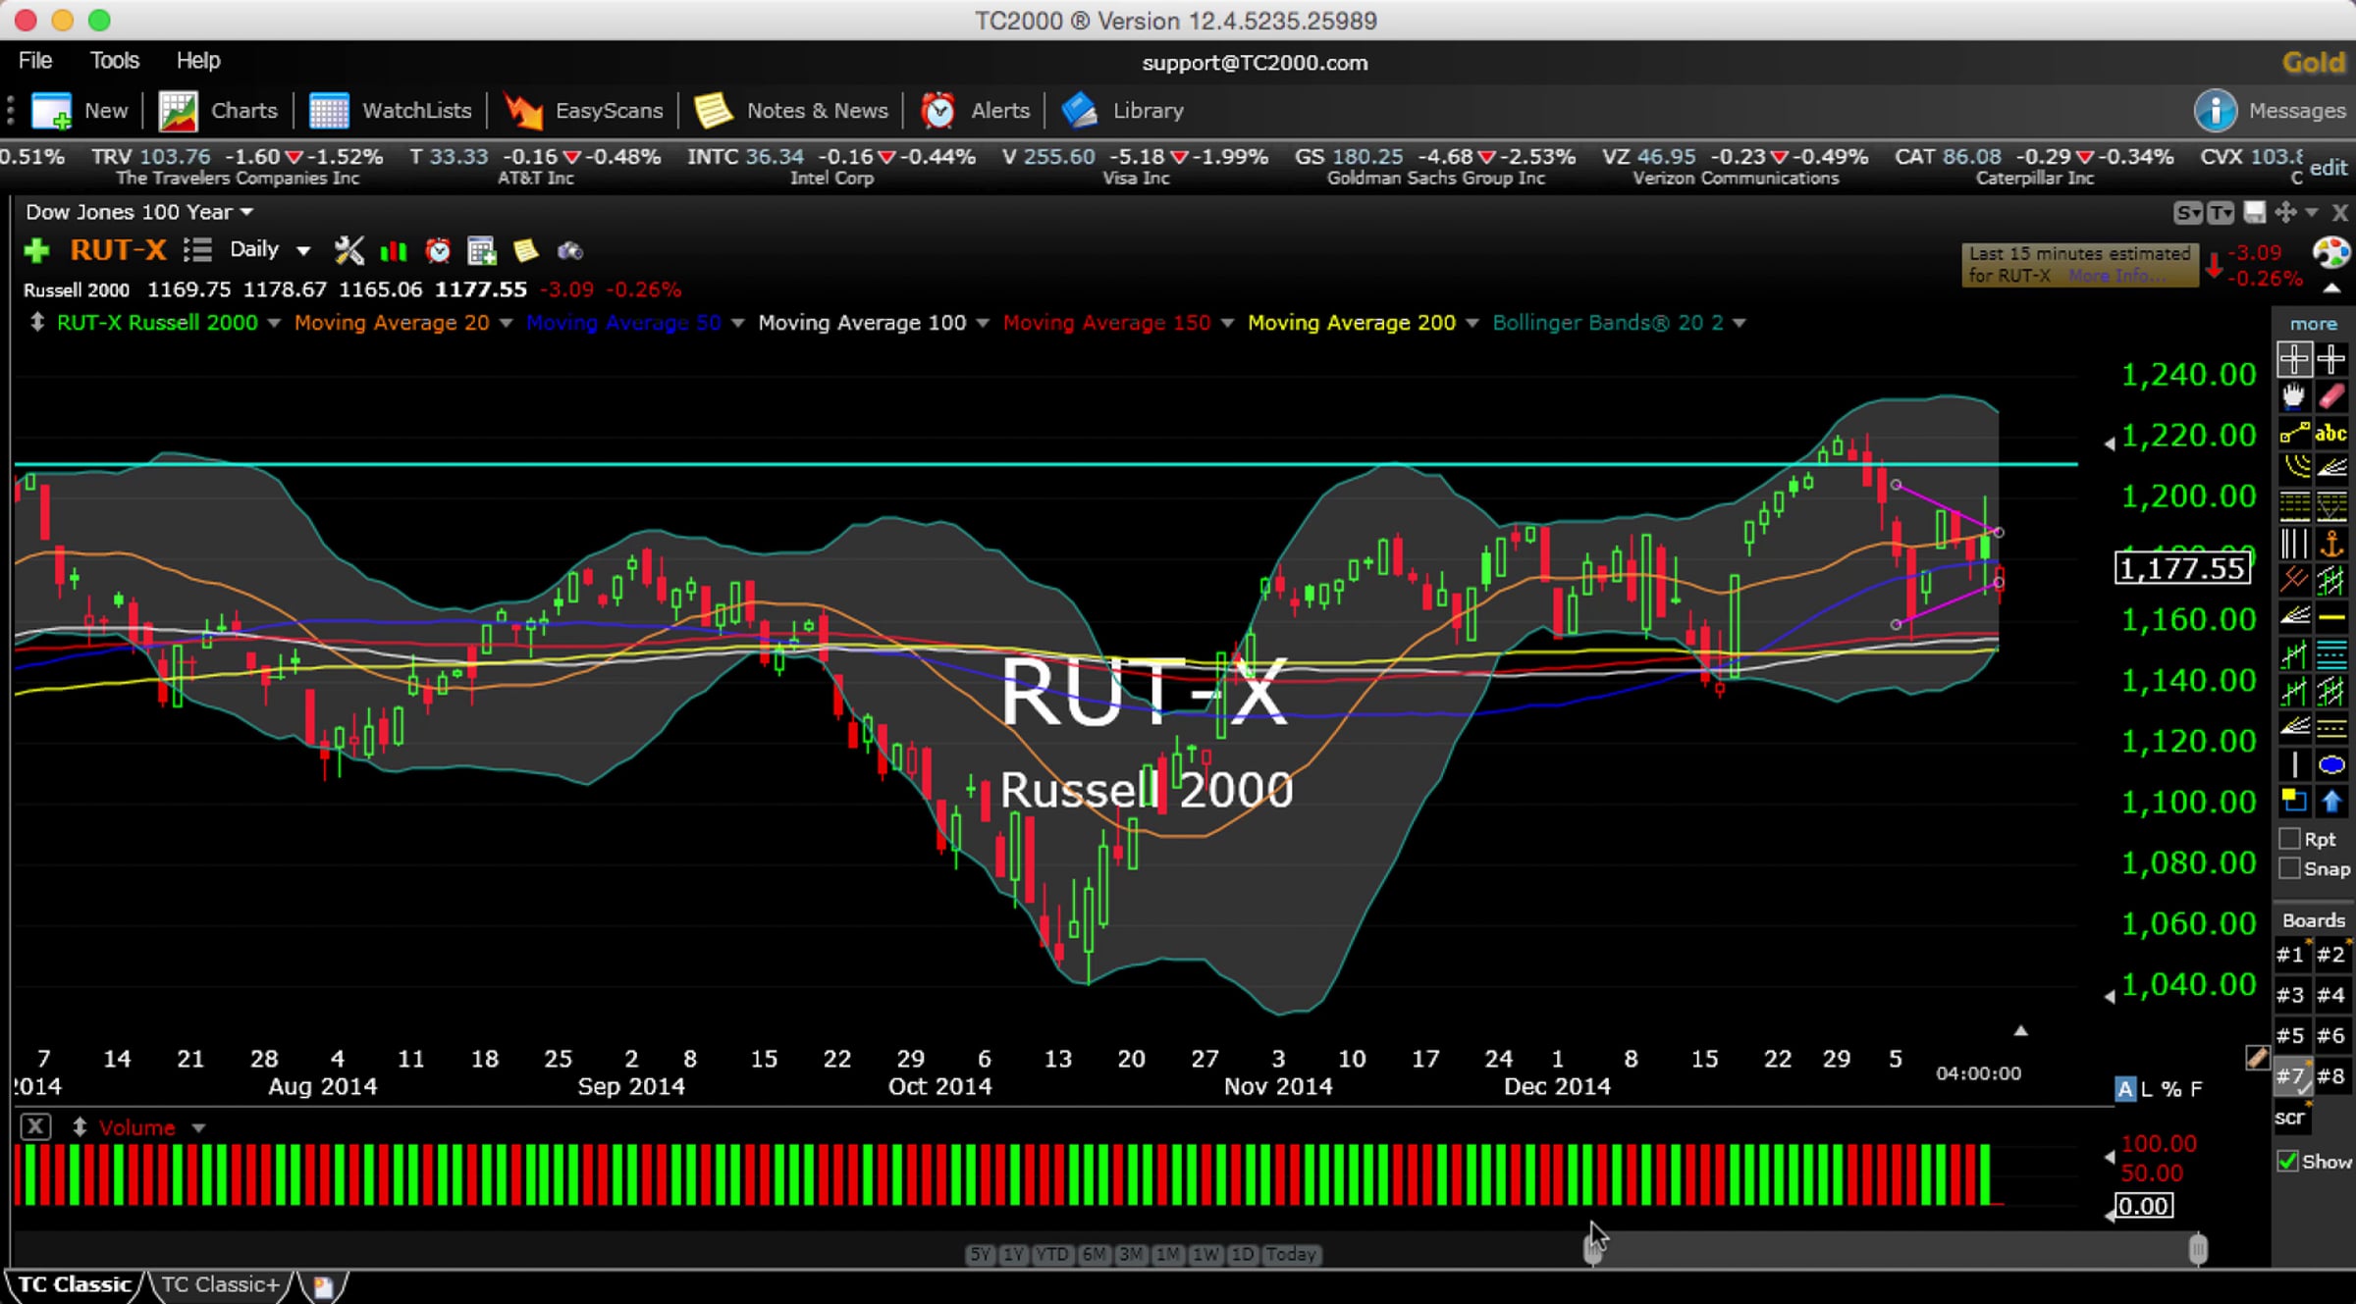The height and width of the screenshot is (1304, 2356).
Task: Open the alarm clock alert icon in chart toolbar
Action: coord(438,251)
